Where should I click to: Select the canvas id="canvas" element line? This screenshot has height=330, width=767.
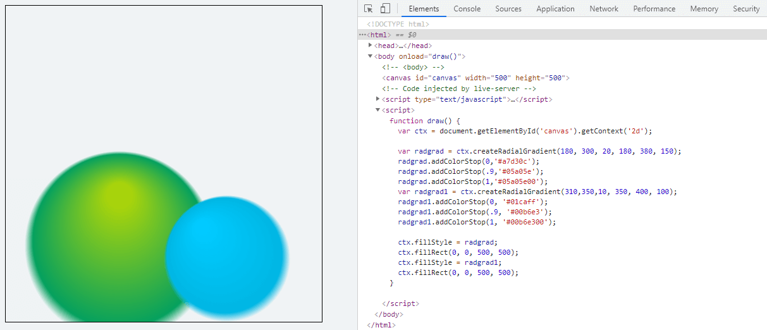(476, 78)
